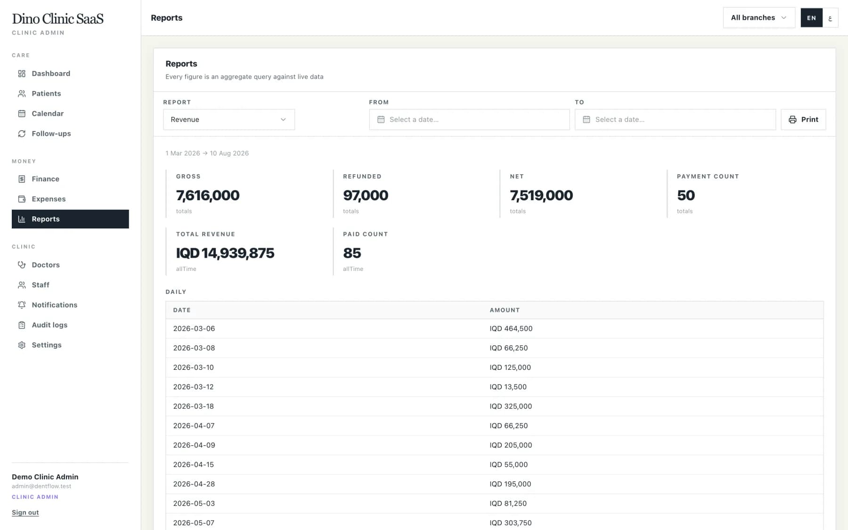Click Gross value 7,616,000

(208, 196)
